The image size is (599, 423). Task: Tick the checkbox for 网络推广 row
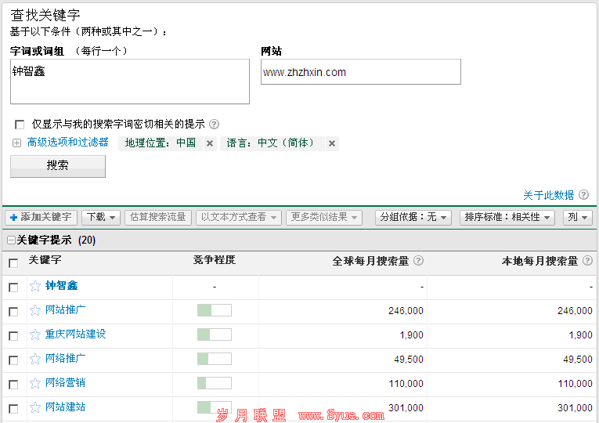pyautogui.click(x=13, y=360)
